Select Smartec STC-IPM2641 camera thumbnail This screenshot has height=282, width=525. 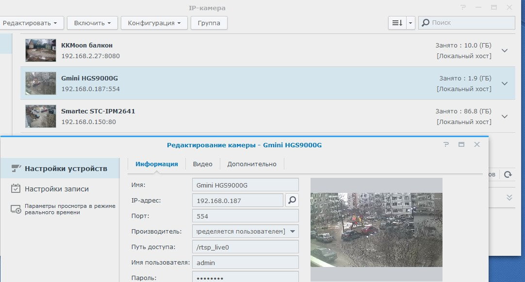40,116
